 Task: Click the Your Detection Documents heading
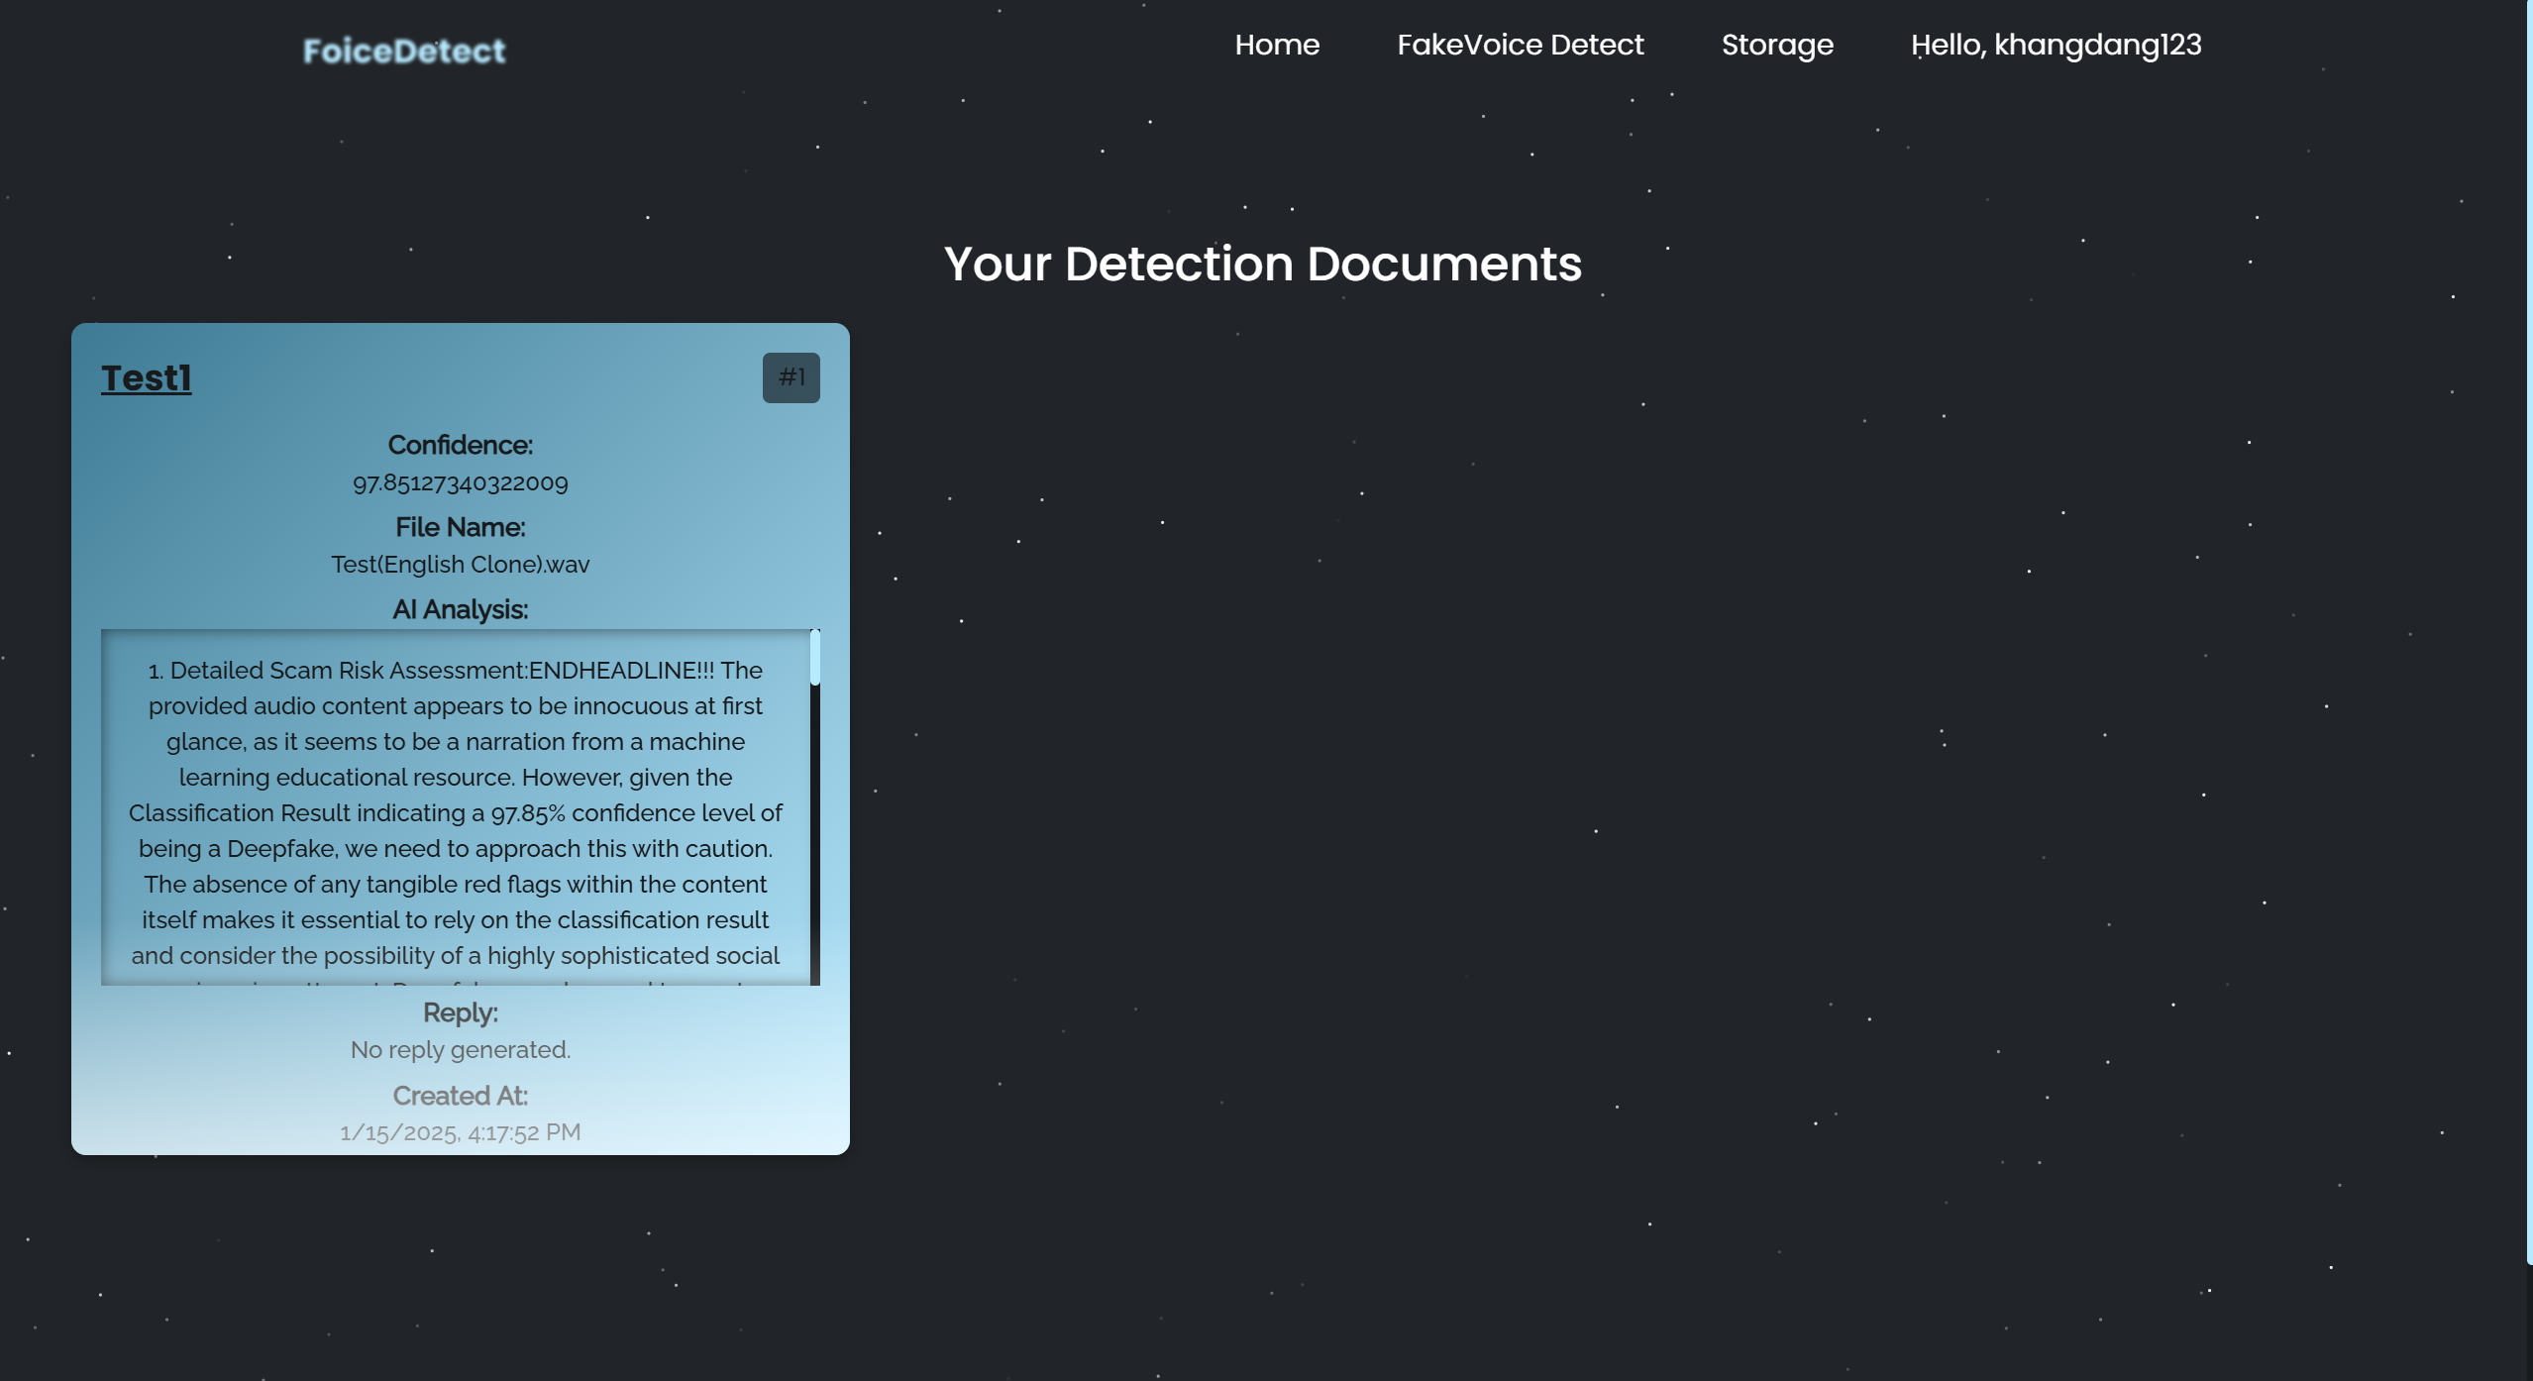coord(1262,265)
